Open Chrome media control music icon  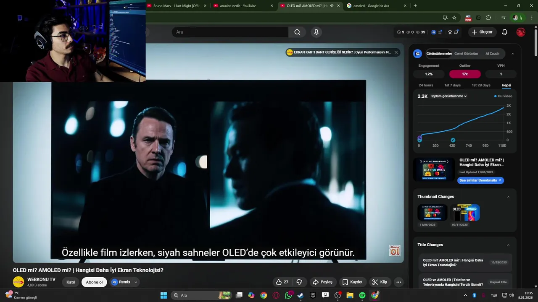coord(503,18)
